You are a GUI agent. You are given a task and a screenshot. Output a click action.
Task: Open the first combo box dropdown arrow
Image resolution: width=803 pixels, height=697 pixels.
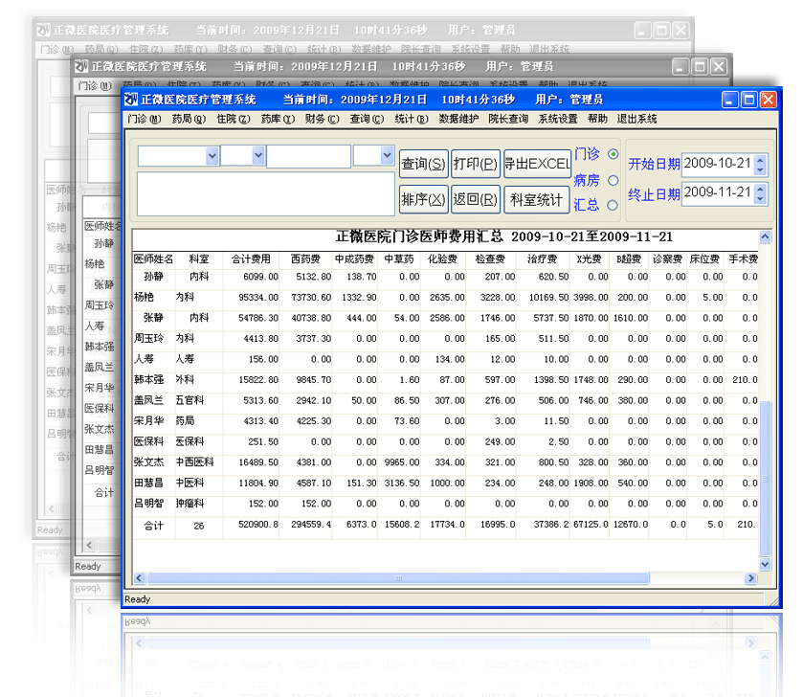tap(212, 156)
